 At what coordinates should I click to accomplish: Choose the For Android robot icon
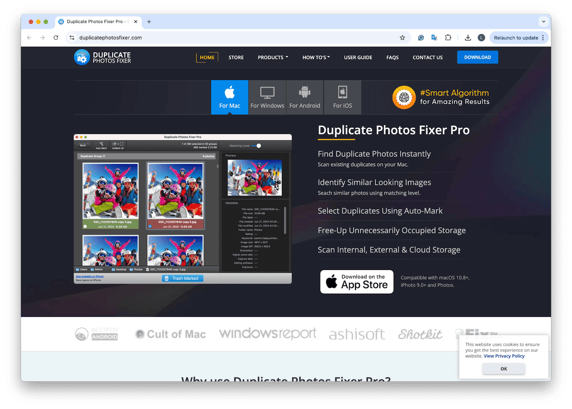click(x=304, y=91)
